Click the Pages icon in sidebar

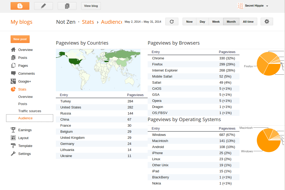tap(13, 65)
